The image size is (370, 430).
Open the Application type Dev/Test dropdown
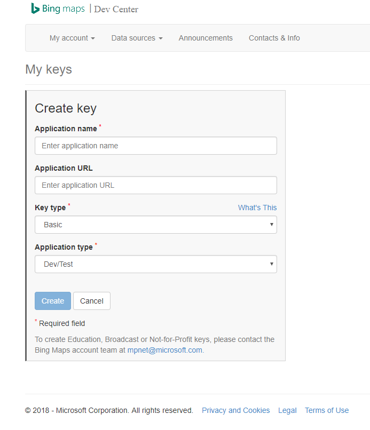pos(155,264)
